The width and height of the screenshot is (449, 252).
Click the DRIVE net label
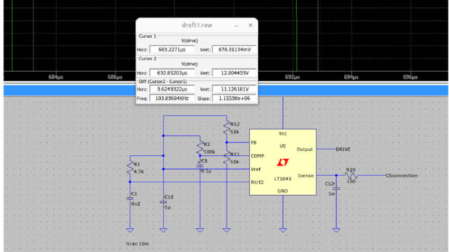343,149
